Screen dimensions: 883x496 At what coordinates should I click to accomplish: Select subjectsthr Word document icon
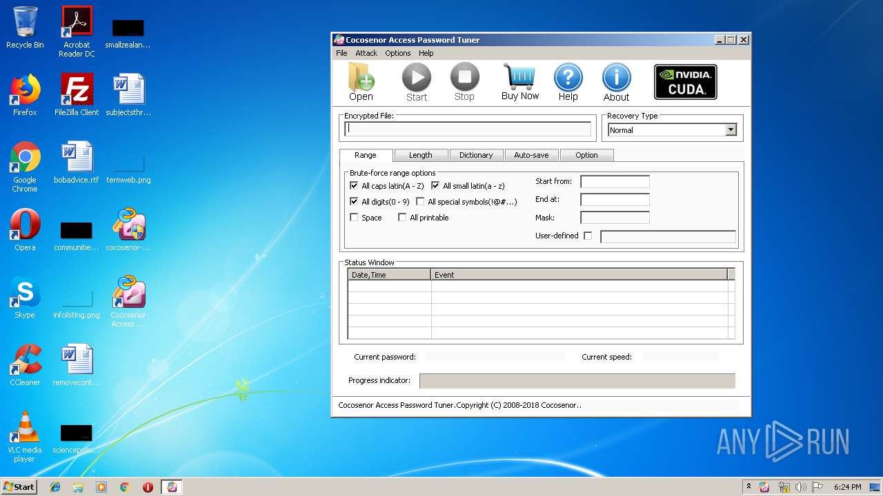128,95
